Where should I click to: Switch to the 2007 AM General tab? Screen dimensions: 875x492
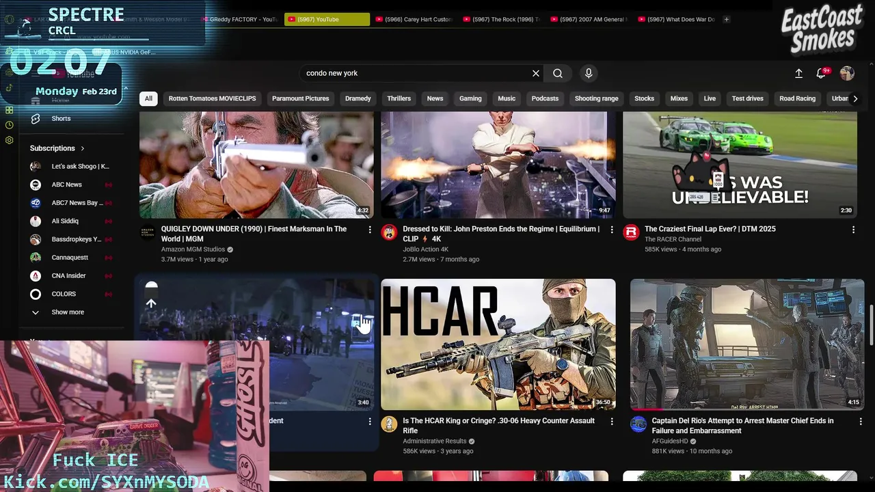pos(589,19)
